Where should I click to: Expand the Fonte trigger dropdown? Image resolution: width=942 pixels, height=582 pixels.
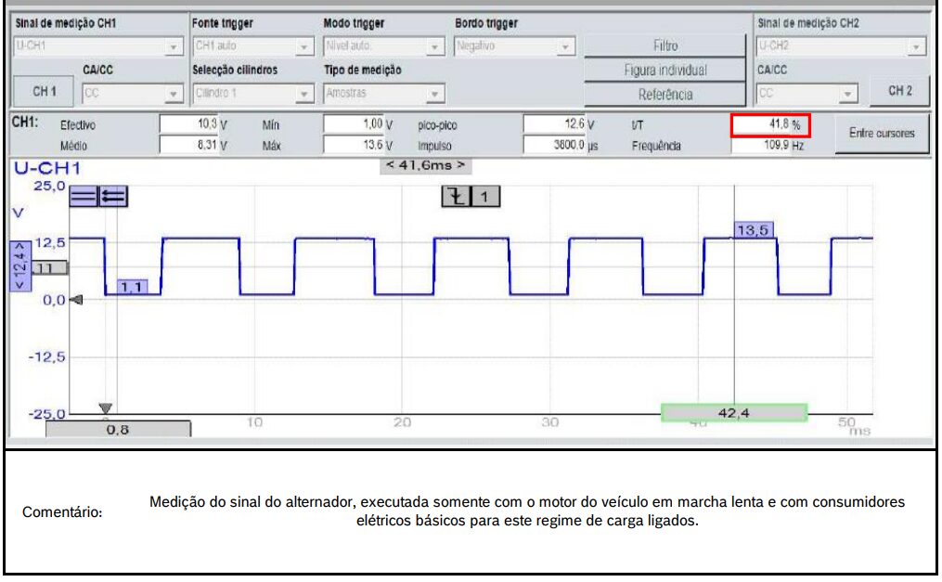pos(252,45)
